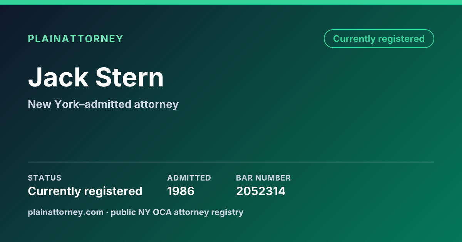Select the admission year 1986

(181, 191)
